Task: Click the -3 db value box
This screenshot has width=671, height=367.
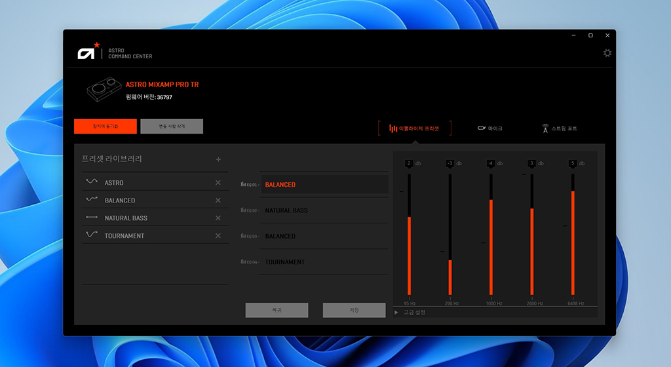Action: click(x=450, y=163)
